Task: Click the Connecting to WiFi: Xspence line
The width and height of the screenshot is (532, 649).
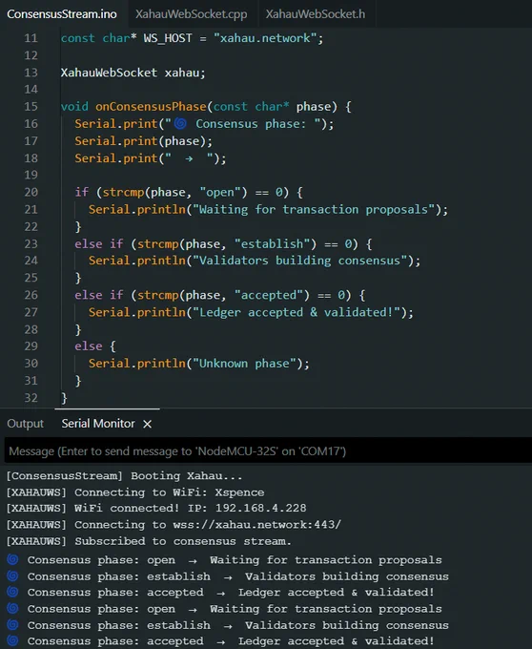Action: tap(135, 492)
